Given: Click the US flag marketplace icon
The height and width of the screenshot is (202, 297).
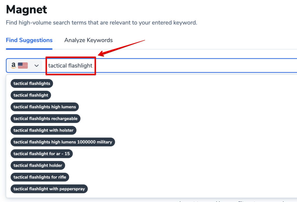Looking at the screenshot, I should [23, 66].
